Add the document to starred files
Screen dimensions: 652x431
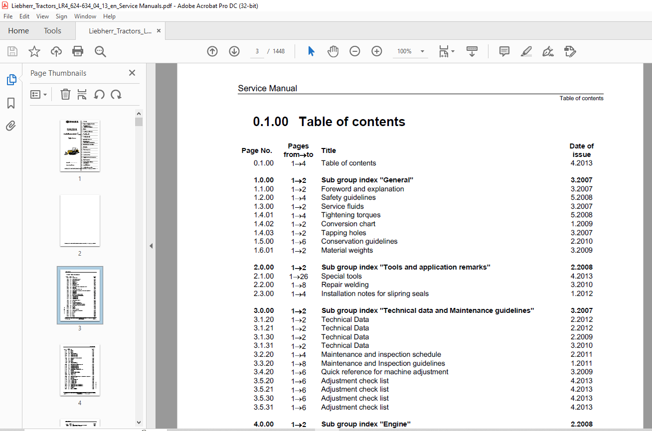coord(34,51)
